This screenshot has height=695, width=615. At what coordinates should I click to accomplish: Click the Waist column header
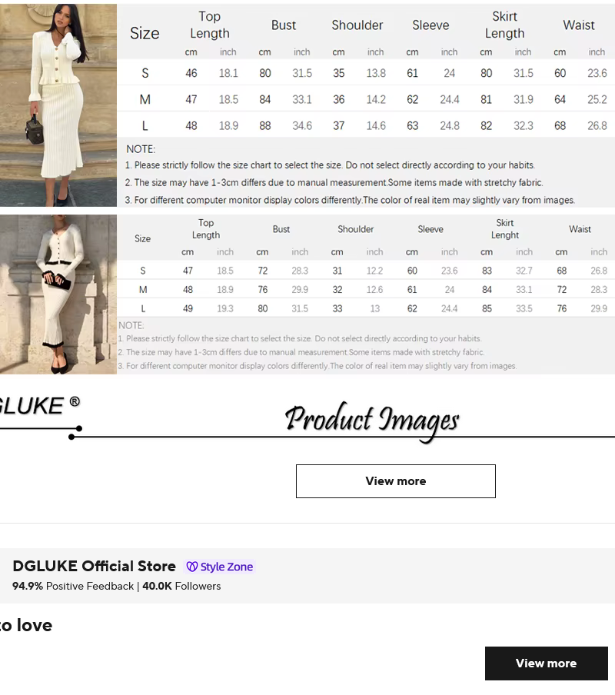tap(579, 25)
